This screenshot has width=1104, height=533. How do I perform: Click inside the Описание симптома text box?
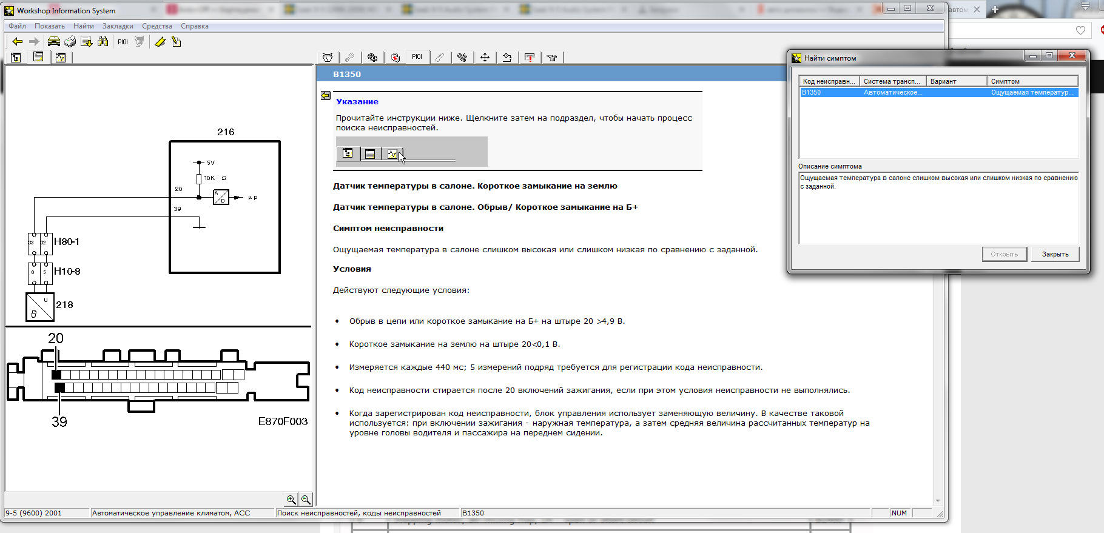(x=938, y=208)
